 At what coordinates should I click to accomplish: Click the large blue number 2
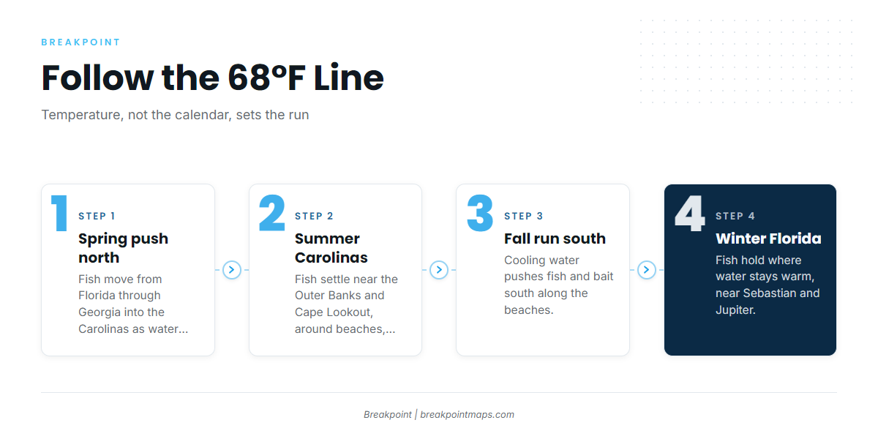point(272,214)
